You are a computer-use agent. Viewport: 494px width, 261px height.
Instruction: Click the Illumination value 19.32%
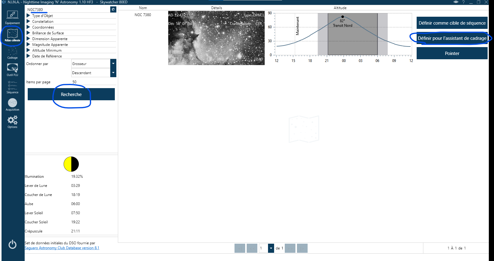(x=77, y=177)
